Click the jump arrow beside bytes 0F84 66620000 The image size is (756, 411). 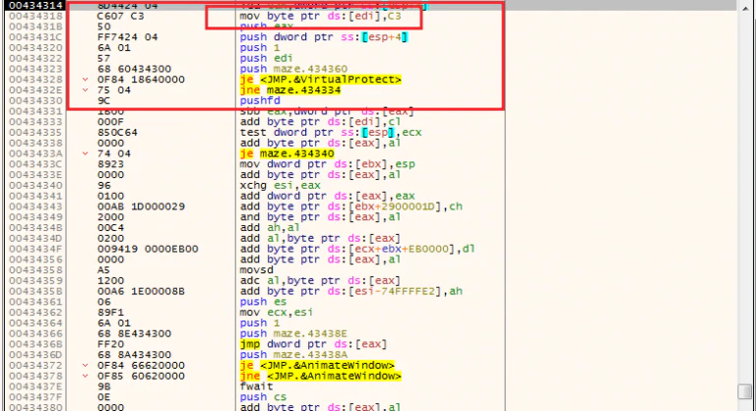[85, 366]
